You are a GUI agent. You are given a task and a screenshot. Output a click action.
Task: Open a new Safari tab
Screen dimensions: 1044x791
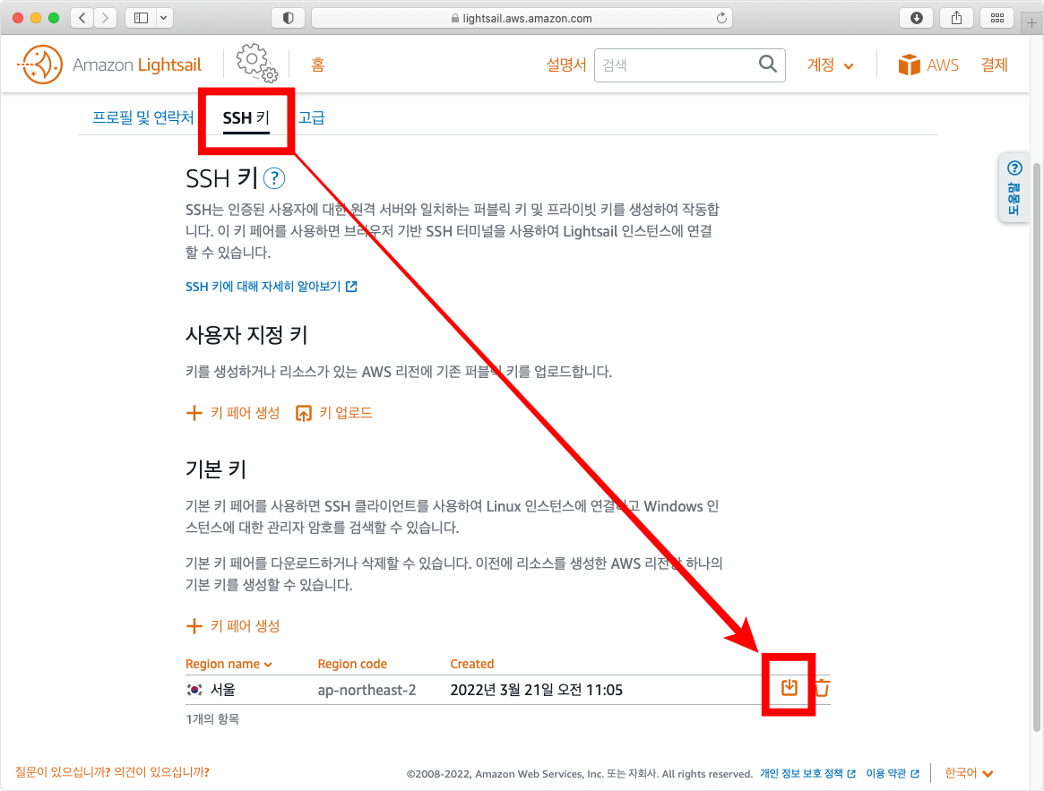click(x=1031, y=23)
